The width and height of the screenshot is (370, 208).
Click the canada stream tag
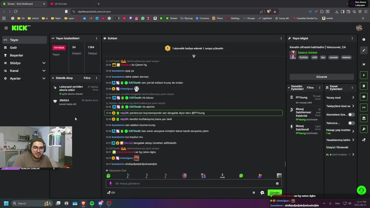(333, 57)
